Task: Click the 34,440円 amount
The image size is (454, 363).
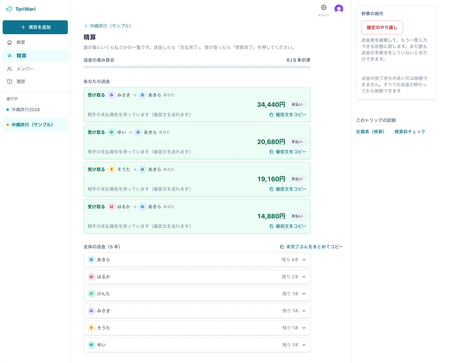Action: (271, 105)
